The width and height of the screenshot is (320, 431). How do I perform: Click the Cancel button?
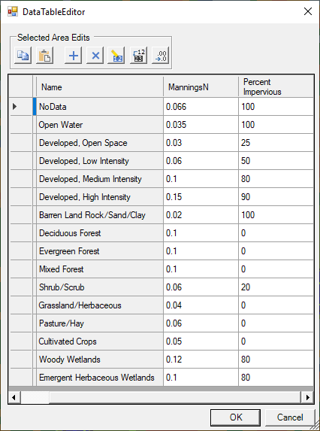point(290,417)
